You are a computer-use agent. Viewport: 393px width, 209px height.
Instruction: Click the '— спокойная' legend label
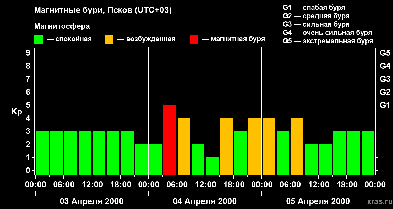(69, 39)
